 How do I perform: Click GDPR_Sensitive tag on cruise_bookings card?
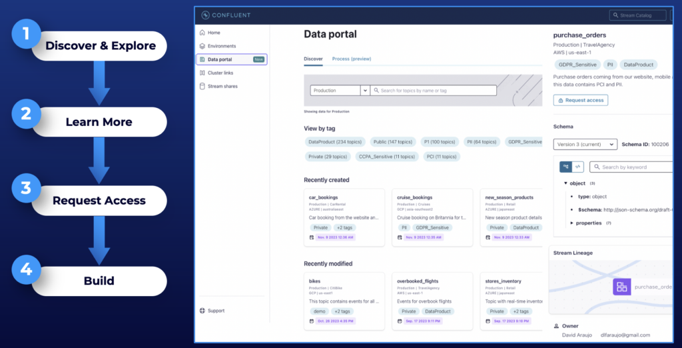pyautogui.click(x=432, y=227)
